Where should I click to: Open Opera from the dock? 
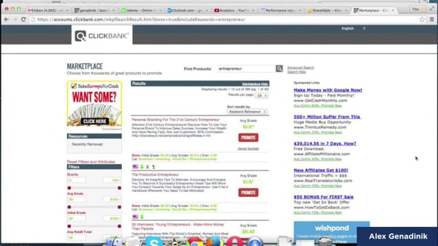pyautogui.click(x=235, y=241)
